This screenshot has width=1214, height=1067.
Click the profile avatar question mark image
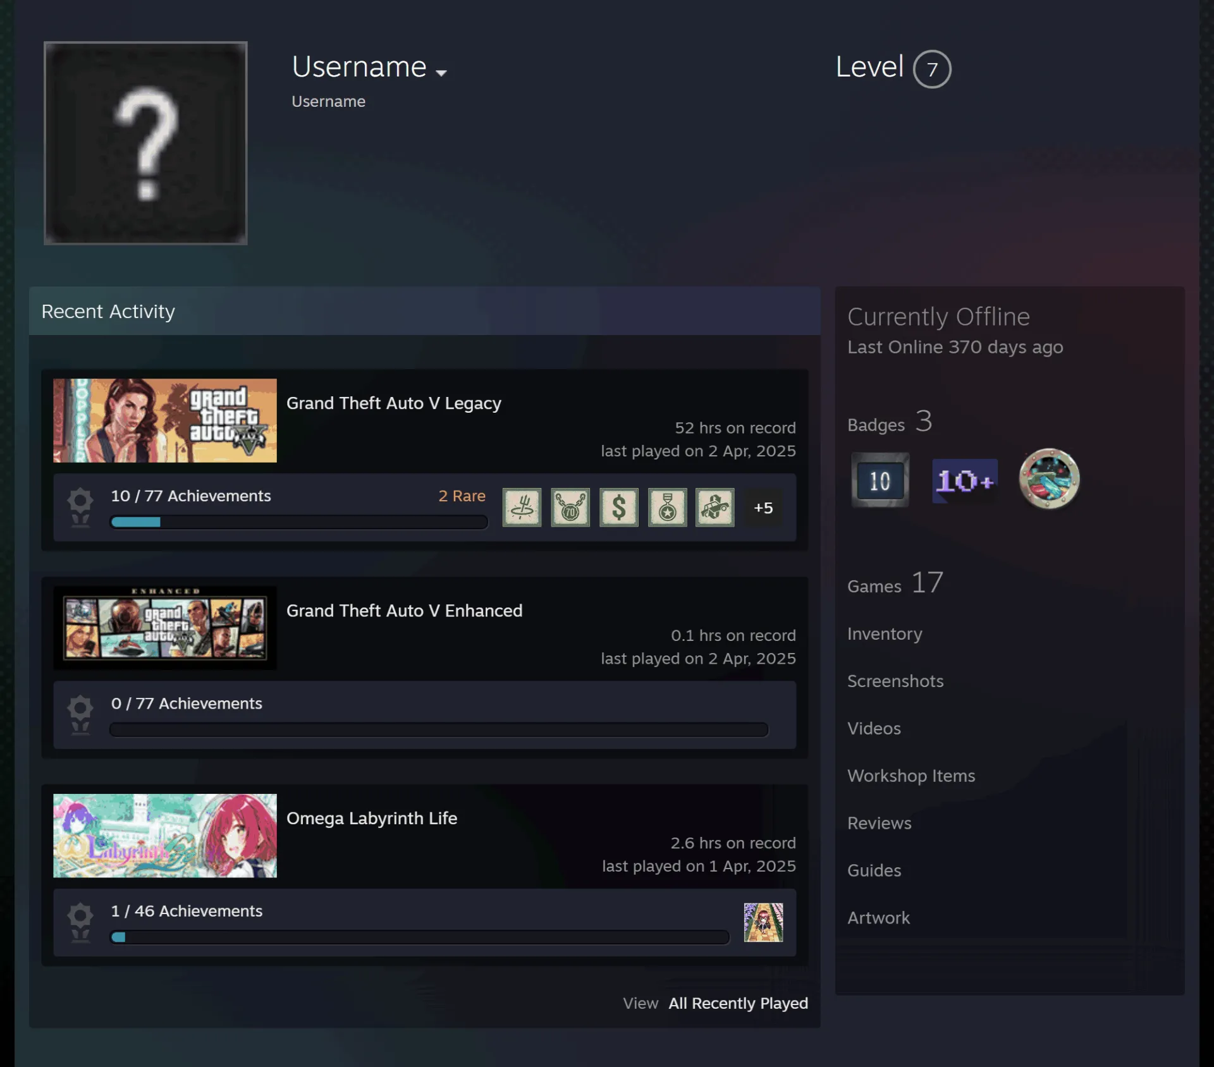point(145,143)
